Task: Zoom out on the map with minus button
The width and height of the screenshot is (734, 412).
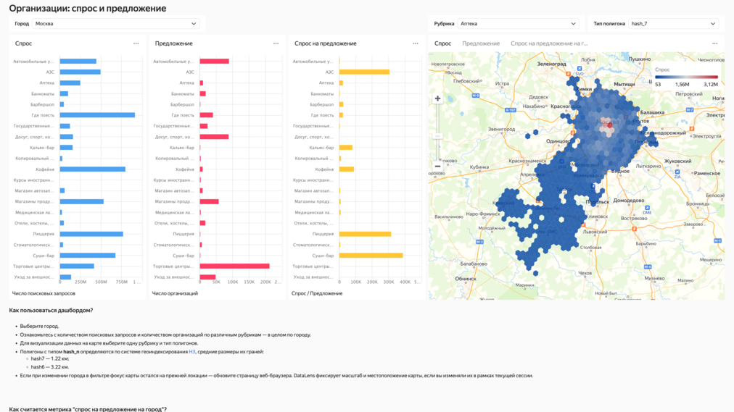Action: (x=437, y=166)
